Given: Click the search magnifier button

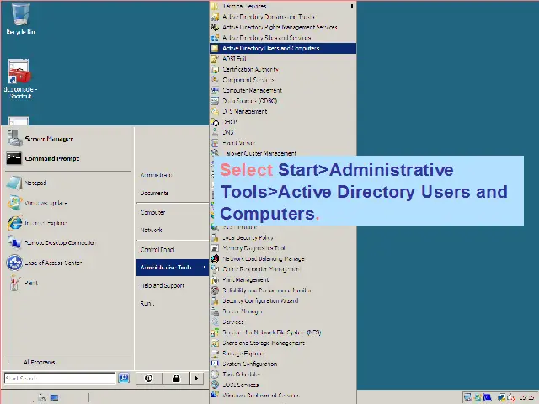Looking at the screenshot, I should pyautogui.click(x=124, y=378).
